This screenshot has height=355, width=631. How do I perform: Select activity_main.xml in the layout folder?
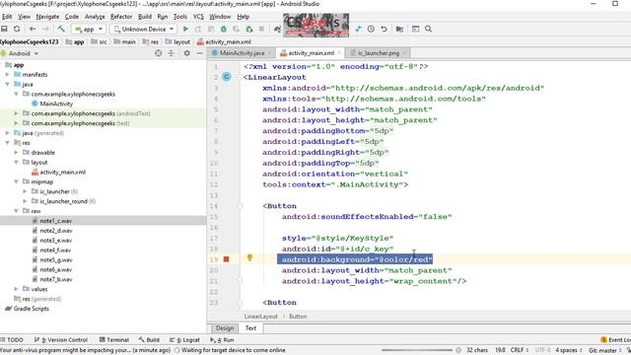click(x=62, y=173)
